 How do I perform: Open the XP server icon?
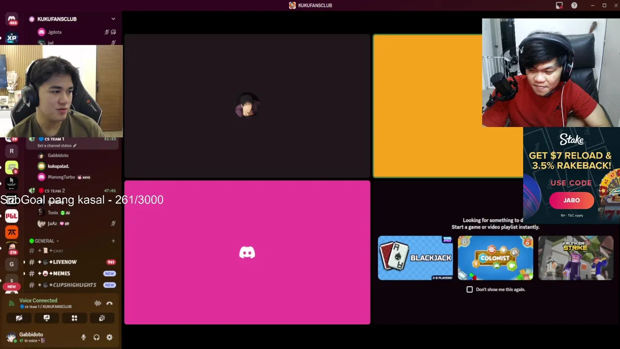tap(12, 38)
